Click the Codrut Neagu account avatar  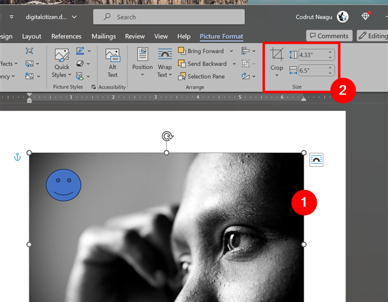(x=342, y=17)
